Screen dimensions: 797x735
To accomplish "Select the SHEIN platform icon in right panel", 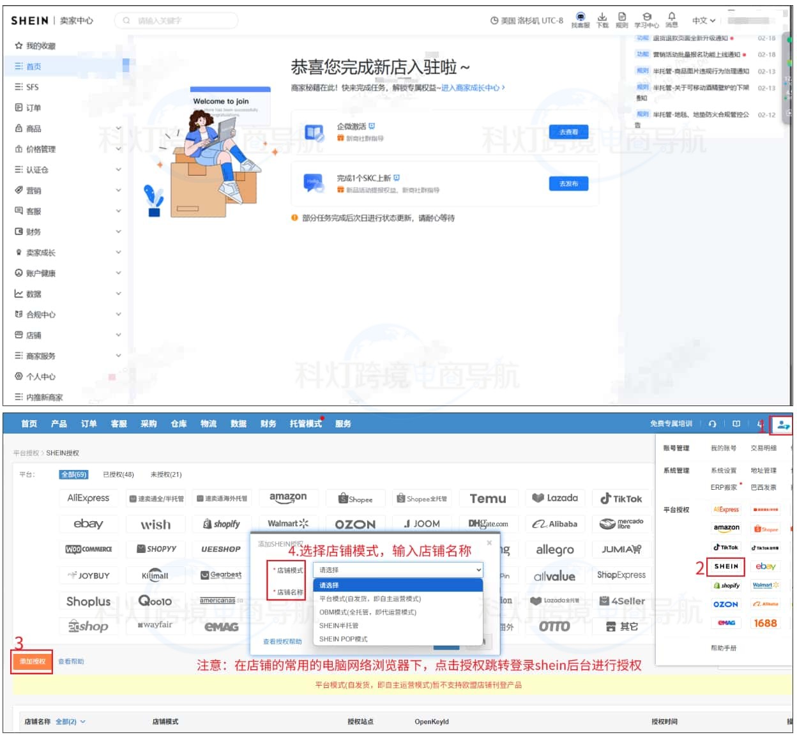I will (x=727, y=567).
